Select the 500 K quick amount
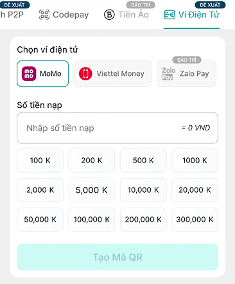This screenshot has width=235, height=284. coord(143,161)
